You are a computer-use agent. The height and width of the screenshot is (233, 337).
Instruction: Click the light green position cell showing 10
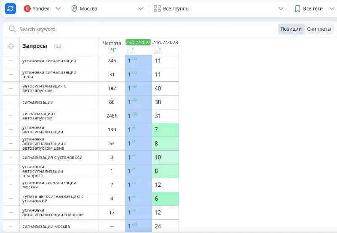pyautogui.click(x=165, y=157)
